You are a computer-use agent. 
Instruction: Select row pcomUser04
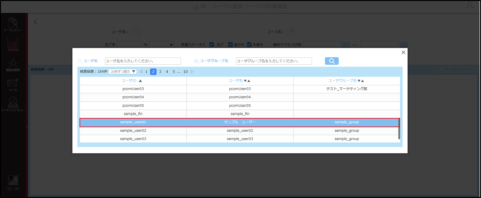240,97
